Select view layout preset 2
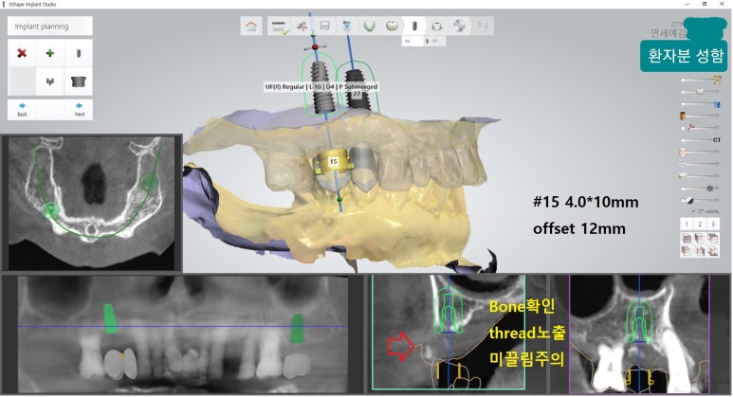 point(701,224)
